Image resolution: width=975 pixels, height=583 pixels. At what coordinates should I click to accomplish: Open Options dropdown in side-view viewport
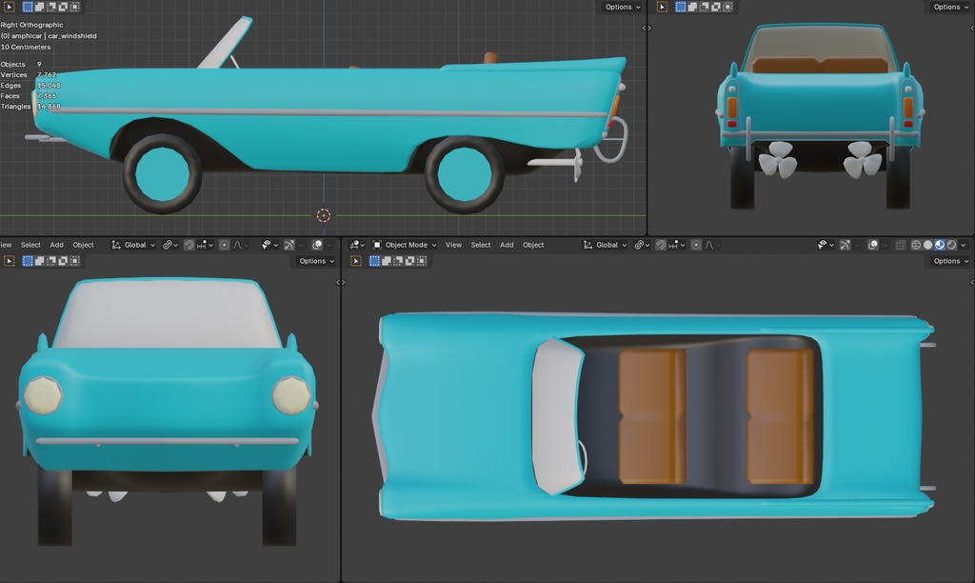pos(623,7)
